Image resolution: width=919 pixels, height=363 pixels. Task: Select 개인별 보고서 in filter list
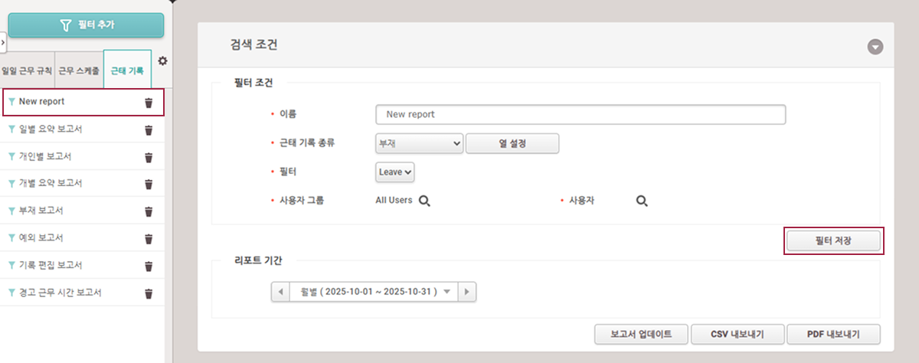45,156
